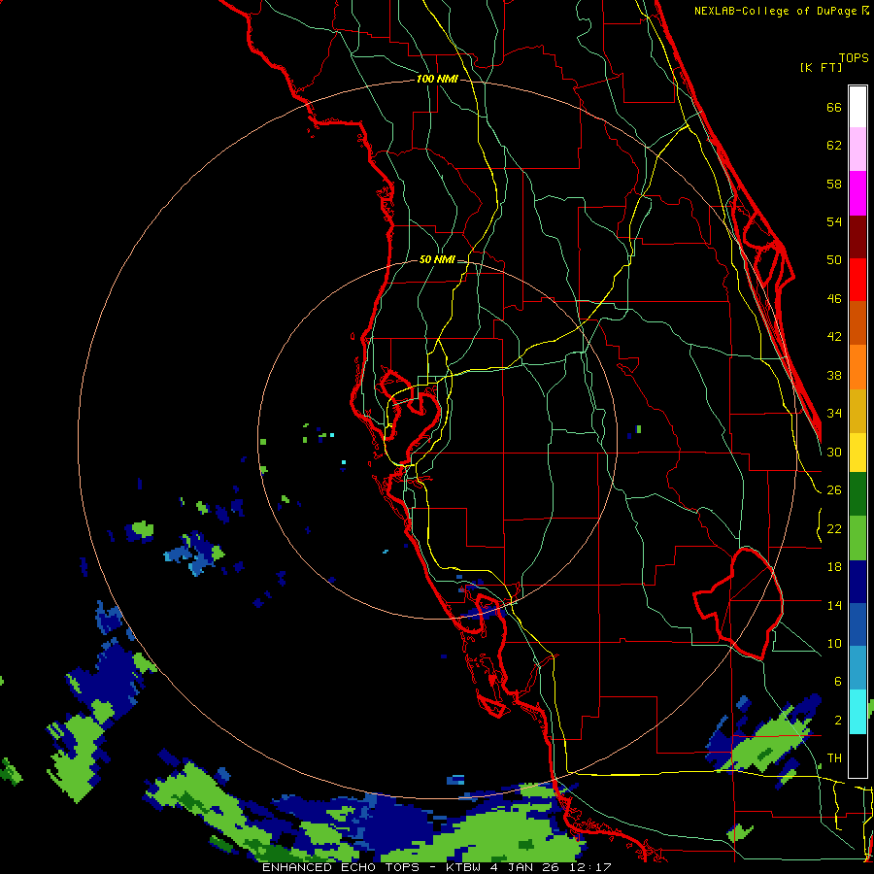The image size is (874, 874).
Task: Click the dark red legend band
Action: (x=857, y=237)
